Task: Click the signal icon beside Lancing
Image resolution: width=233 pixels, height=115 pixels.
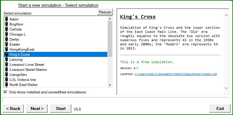Action: coord(7,59)
